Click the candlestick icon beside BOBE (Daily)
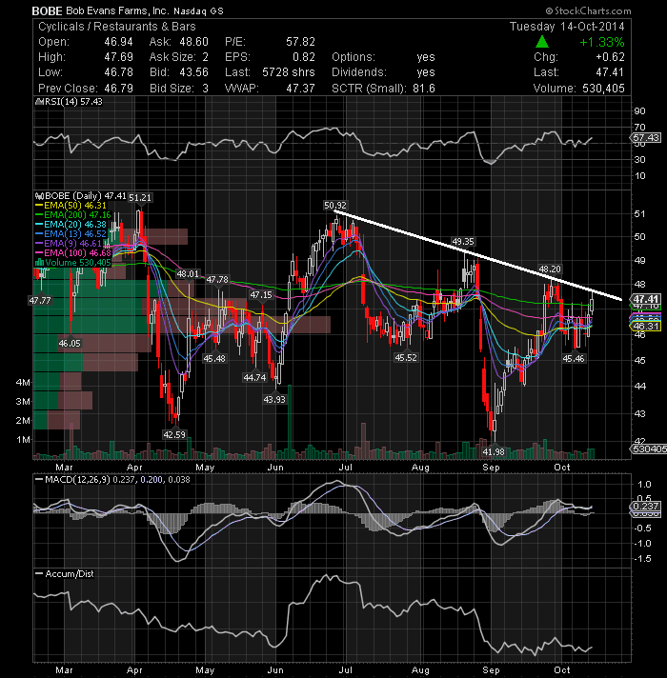The height and width of the screenshot is (678, 667). [x=39, y=196]
